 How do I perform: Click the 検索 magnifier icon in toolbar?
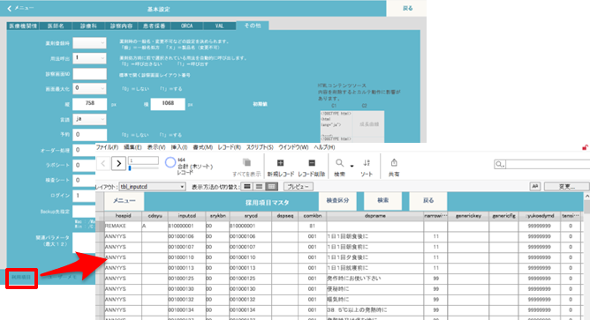tap(339, 163)
